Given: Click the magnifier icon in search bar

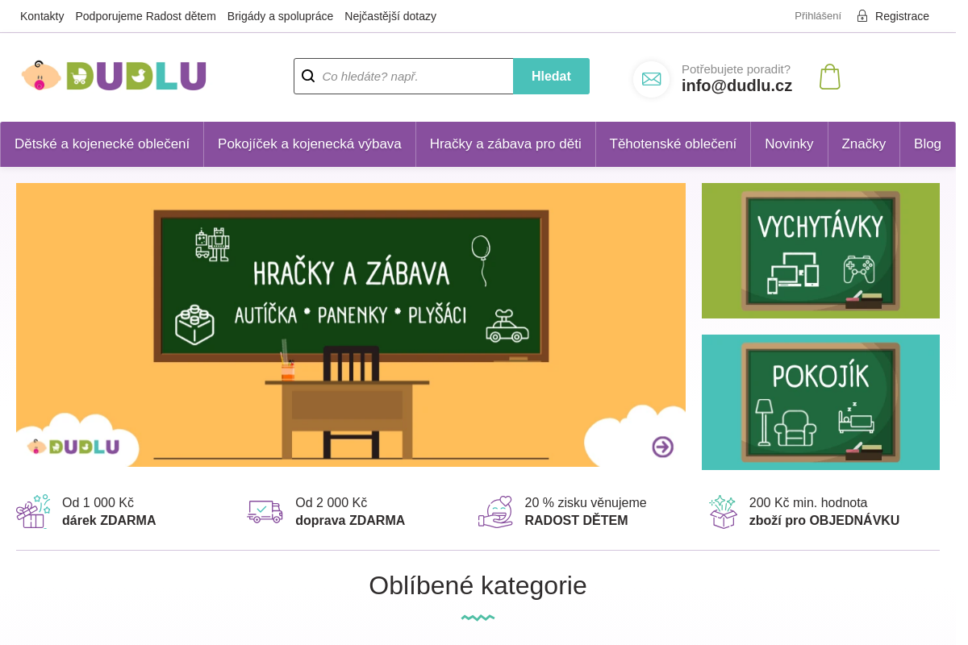Looking at the screenshot, I should tap(308, 76).
